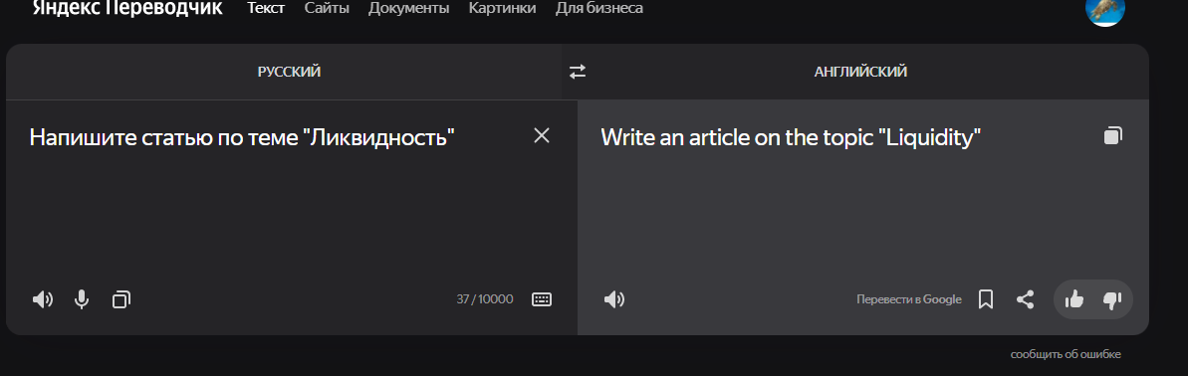Open target language selector АНГЛИЙСКИЙ

860,72
